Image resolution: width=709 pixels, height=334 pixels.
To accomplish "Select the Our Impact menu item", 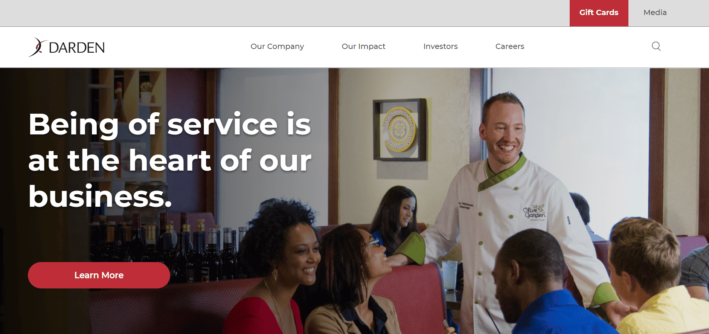I will tap(363, 46).
